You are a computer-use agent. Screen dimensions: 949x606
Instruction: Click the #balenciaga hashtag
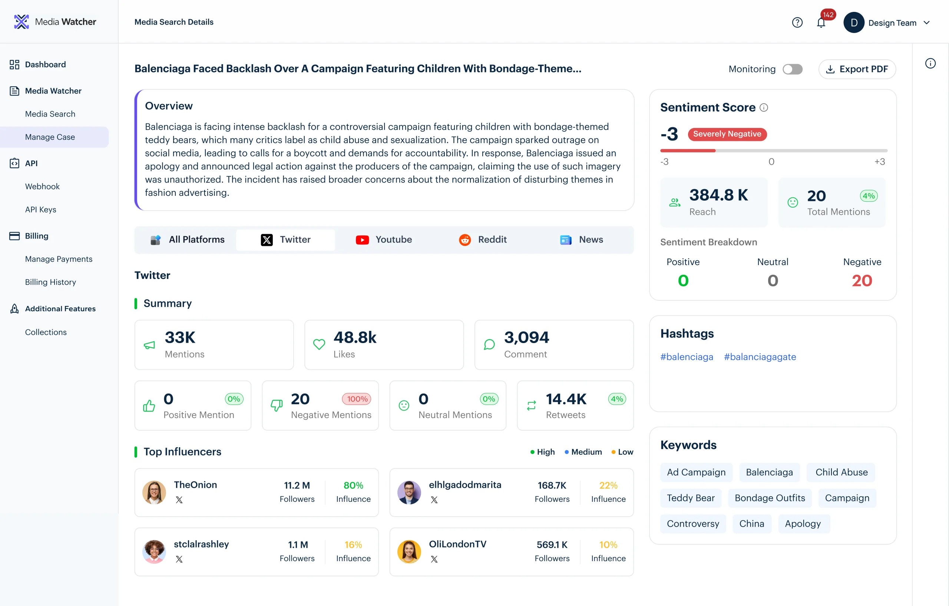687,357
